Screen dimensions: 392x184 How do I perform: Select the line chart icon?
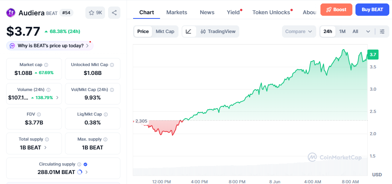tap(189, 31)
